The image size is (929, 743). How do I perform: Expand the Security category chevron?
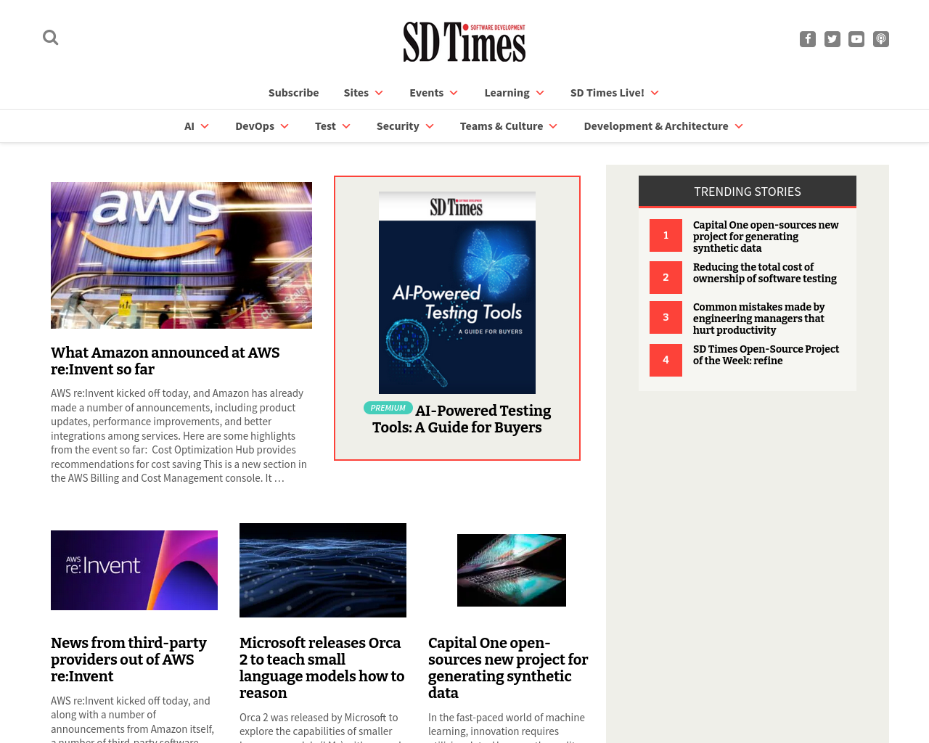tap(430, 126)
